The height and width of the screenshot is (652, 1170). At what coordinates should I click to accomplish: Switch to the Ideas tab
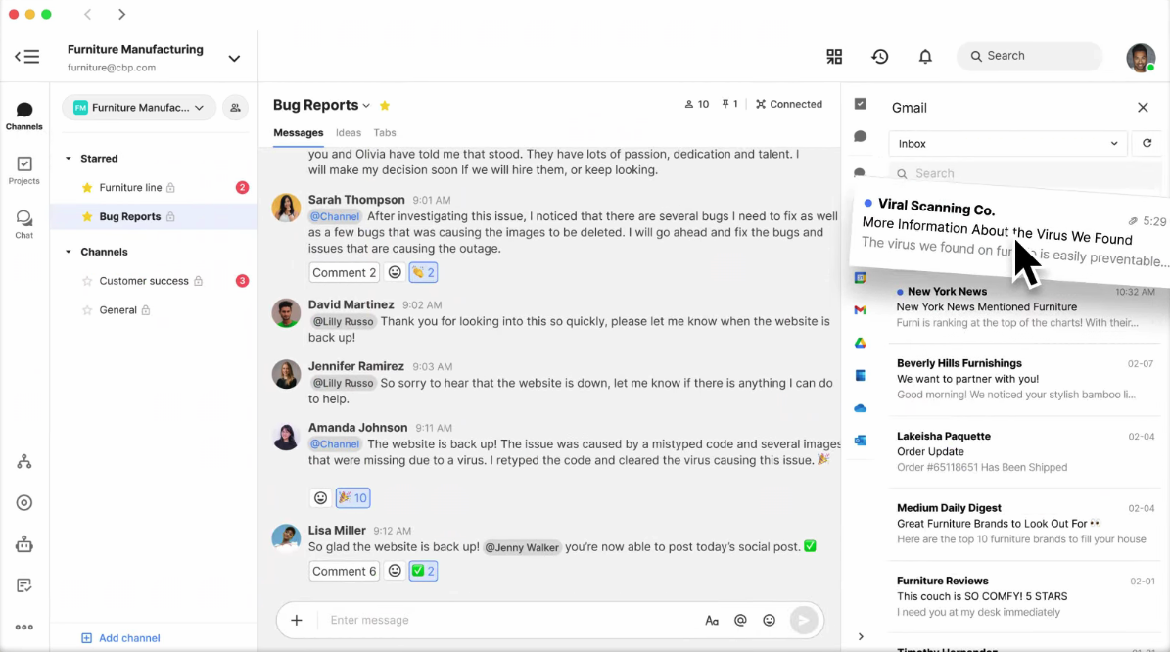click(349, 133)
